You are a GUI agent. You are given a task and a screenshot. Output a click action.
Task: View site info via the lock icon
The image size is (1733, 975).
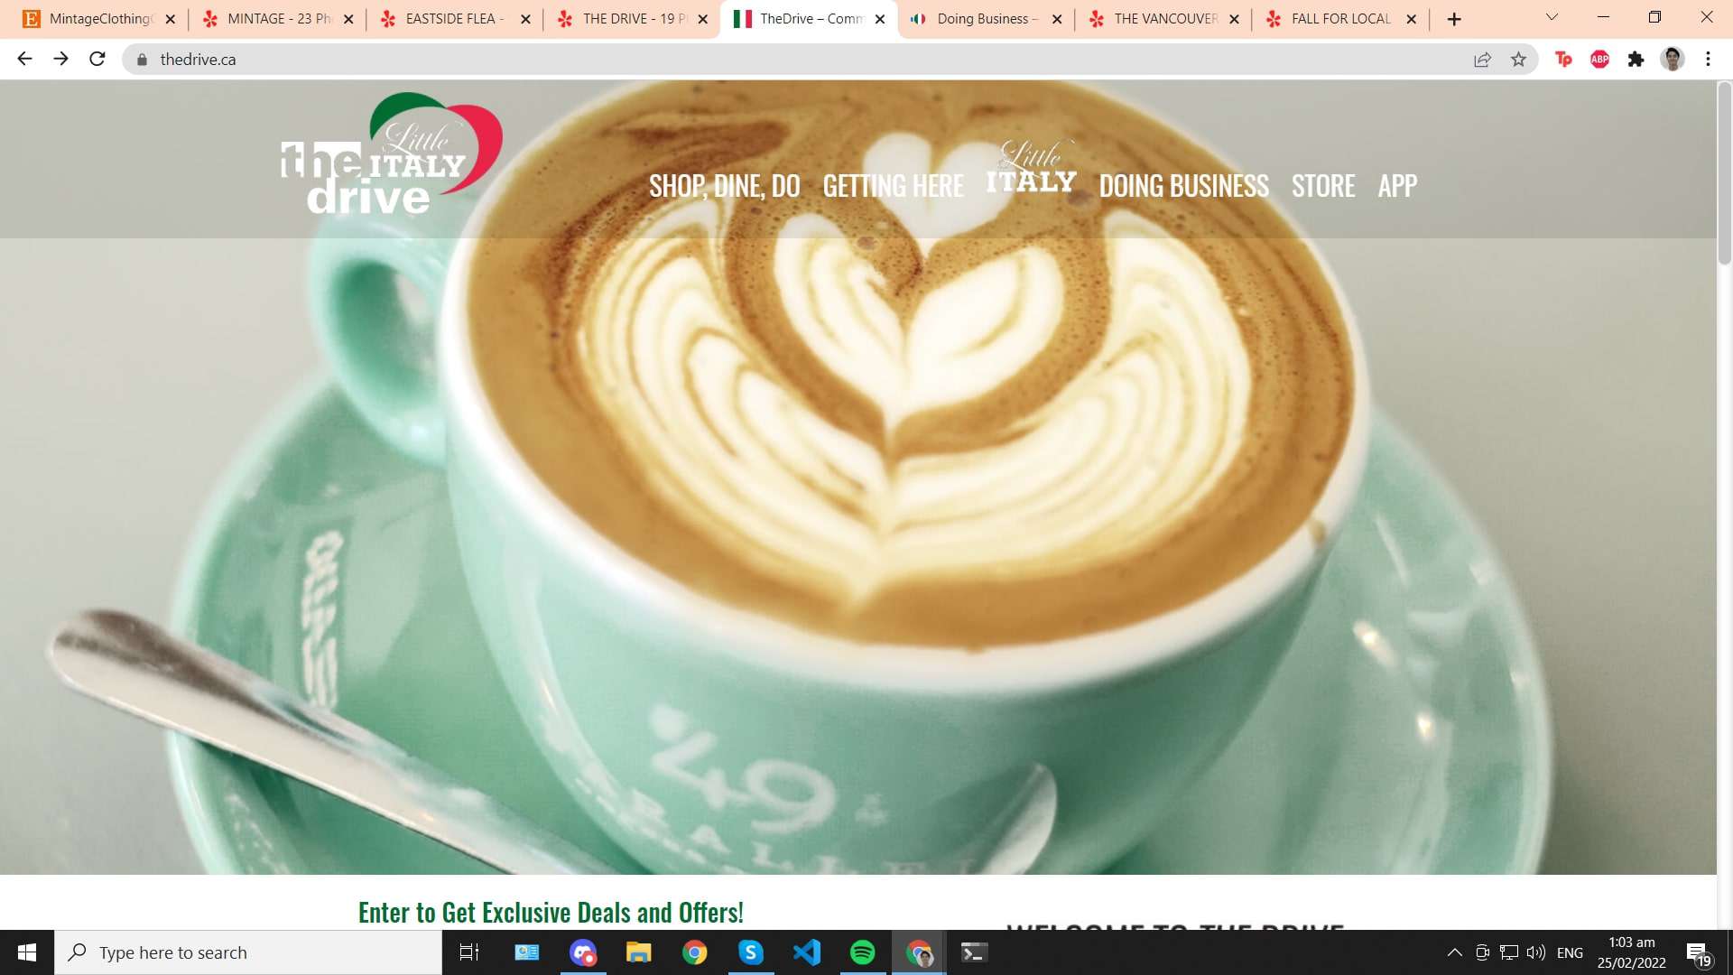(142, 60)
